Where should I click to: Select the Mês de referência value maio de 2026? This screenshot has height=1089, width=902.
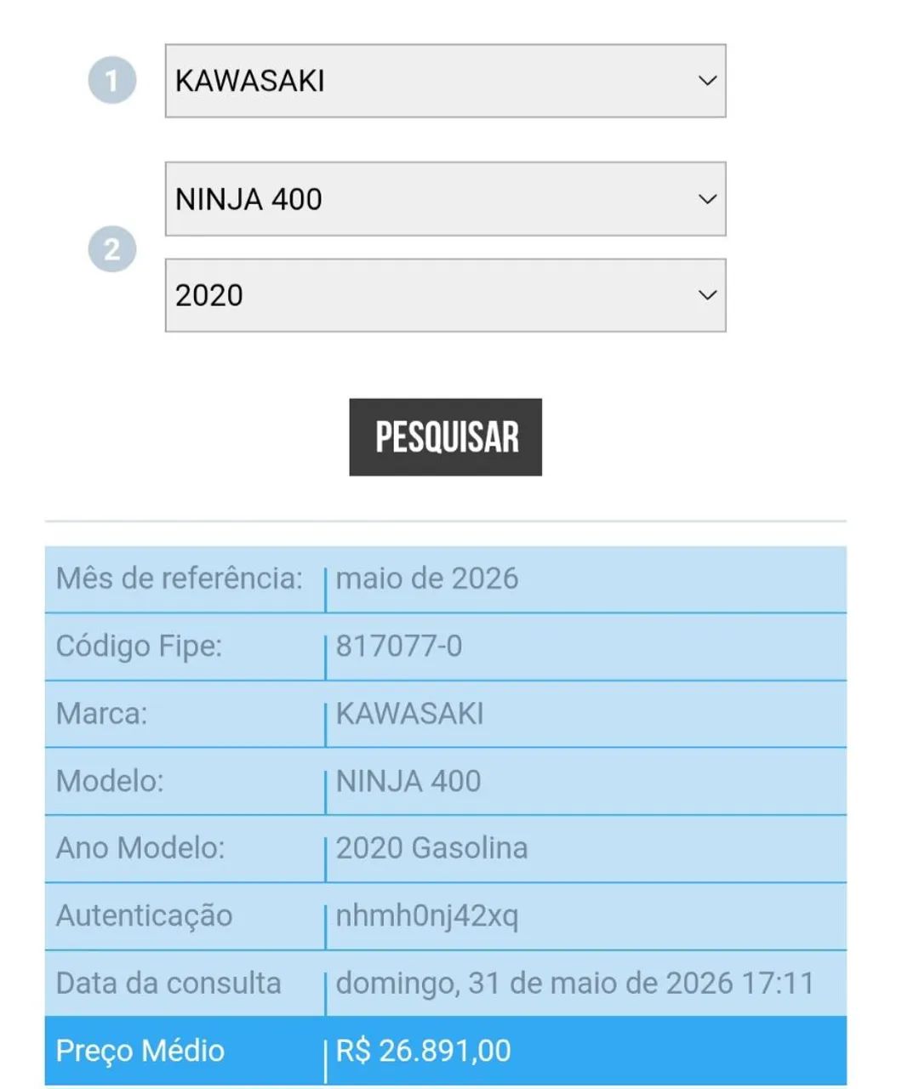427,579
